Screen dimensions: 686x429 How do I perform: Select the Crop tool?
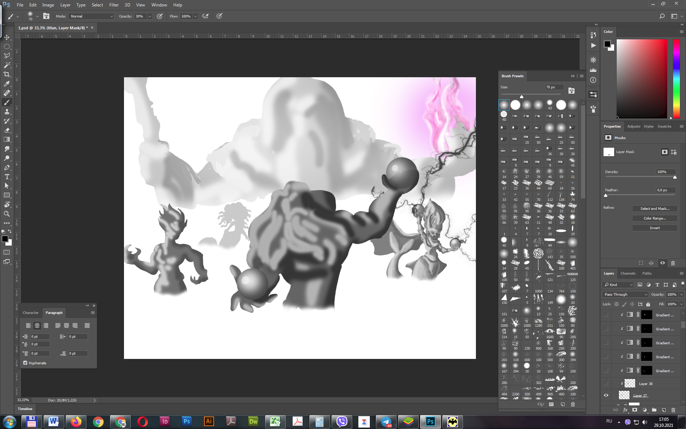tap(7, 74)
